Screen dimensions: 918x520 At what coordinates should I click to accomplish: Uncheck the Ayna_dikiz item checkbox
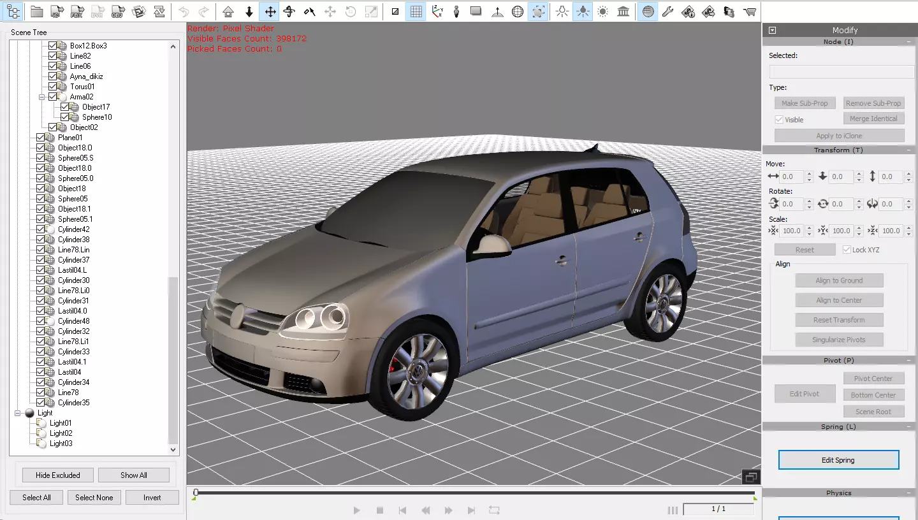53,76
